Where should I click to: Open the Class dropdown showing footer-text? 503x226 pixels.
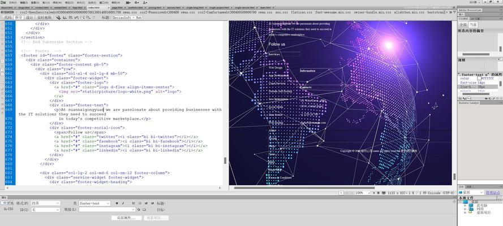point(94,203)
